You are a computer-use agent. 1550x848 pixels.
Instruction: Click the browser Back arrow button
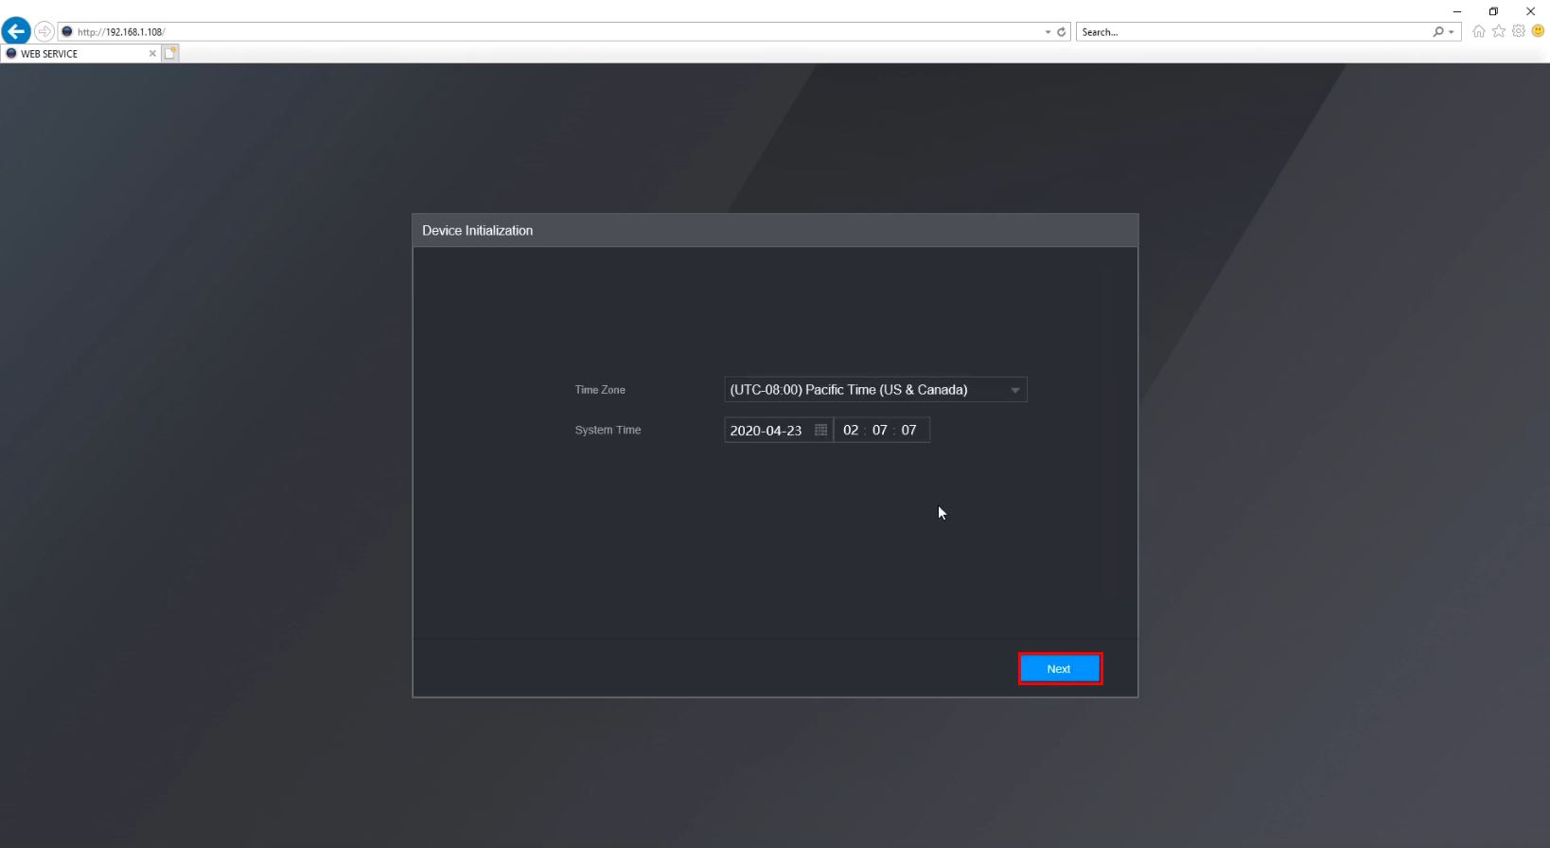coord(15,31)
